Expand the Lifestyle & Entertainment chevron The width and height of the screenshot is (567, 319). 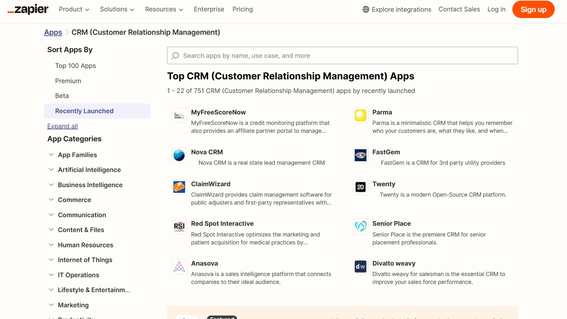(x=51, y=290)
